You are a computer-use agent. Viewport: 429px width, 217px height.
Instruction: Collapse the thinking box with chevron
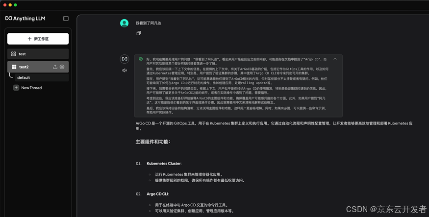tap(335, 59)
